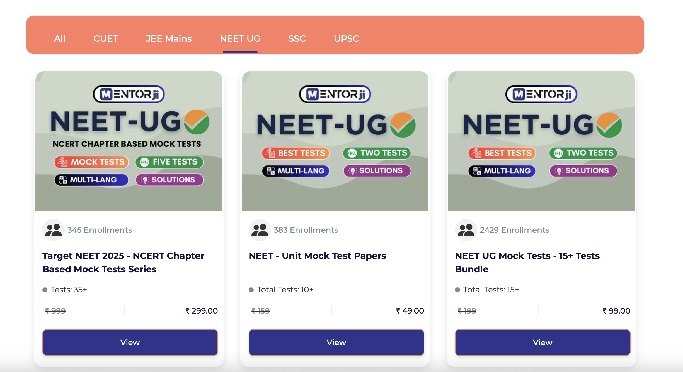
Task: Click the MOCK TESTS red badge
Action: click(x=91, y=162)
